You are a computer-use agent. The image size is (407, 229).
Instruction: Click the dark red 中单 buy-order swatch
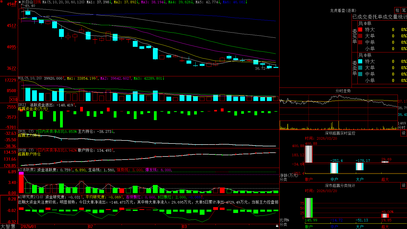360,42
